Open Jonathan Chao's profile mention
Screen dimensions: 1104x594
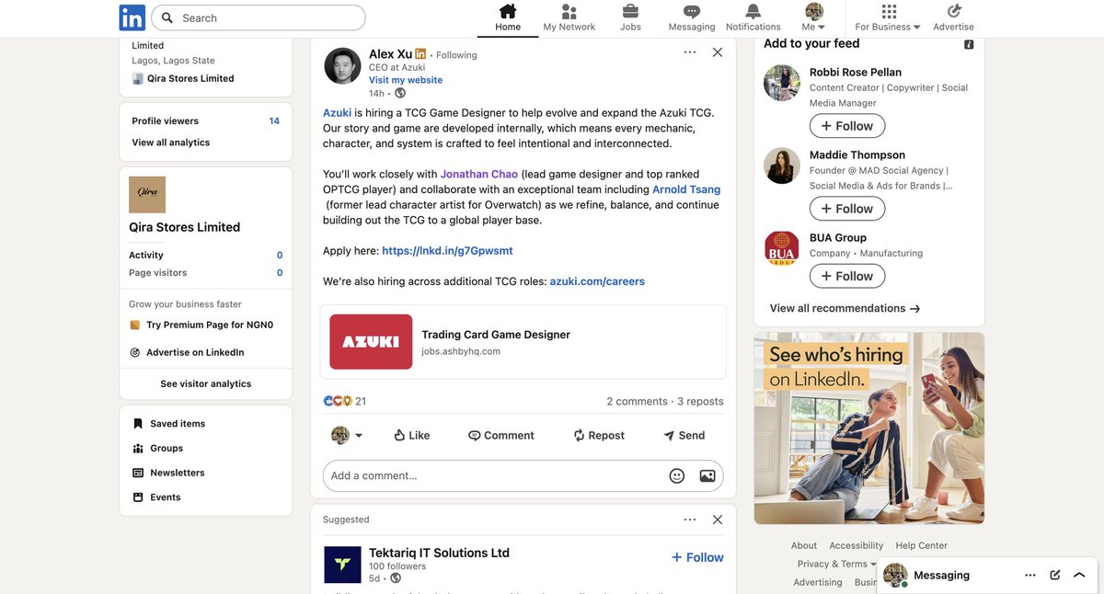click(x=479, y=174)
